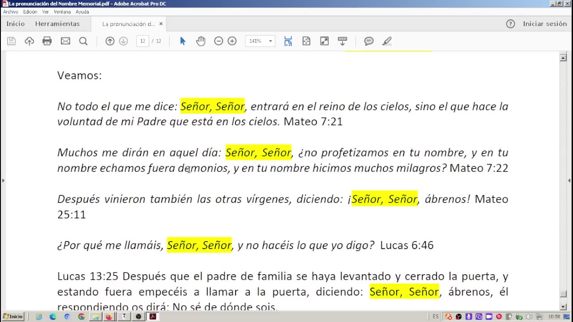This screenshot has height=322, width=573.
Task: Click the Save file icon
Action: [x=11, y=41]
